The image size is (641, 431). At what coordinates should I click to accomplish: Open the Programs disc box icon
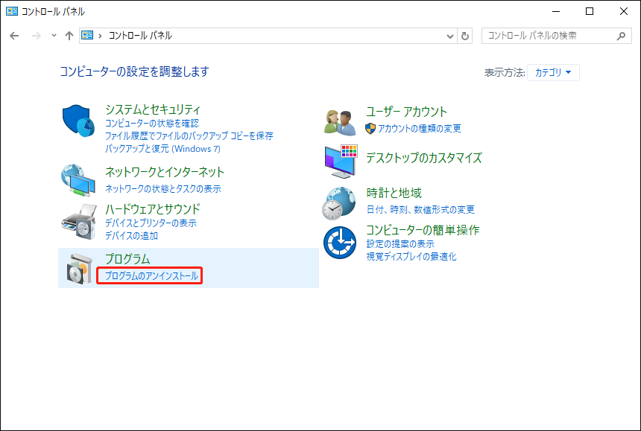(x=80, y=269)
